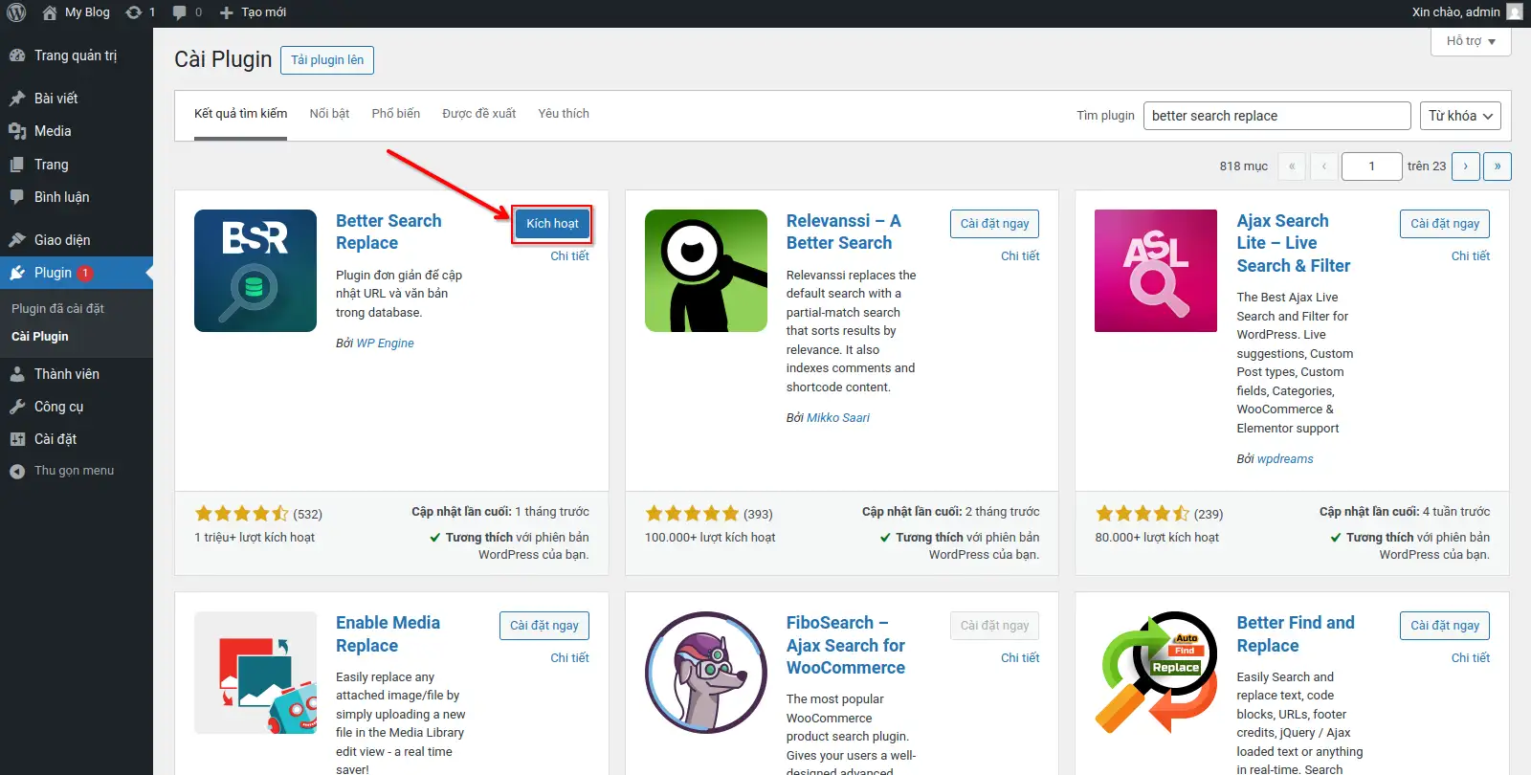Install Better Find and Replace plugin
1531x775 pixels.
(x=1445, y=626)
